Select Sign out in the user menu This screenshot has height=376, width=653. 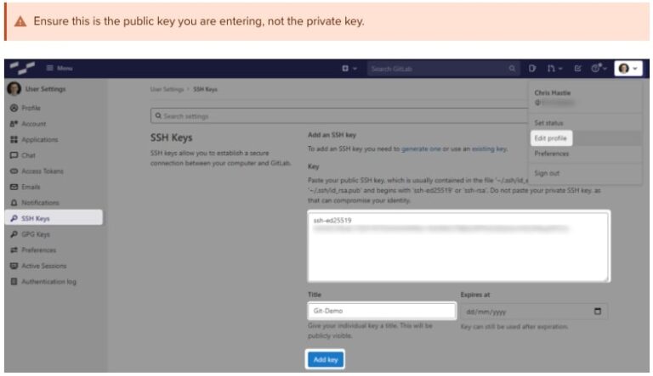pyautogui.click(x=547, y=173)
